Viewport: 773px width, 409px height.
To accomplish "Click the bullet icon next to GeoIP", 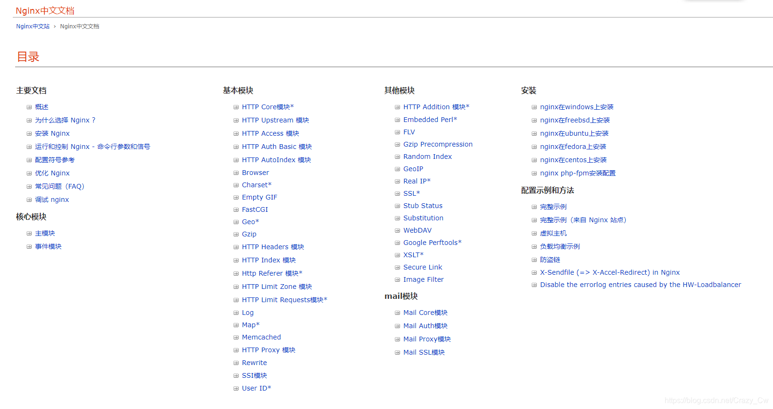I will [397, 169].
